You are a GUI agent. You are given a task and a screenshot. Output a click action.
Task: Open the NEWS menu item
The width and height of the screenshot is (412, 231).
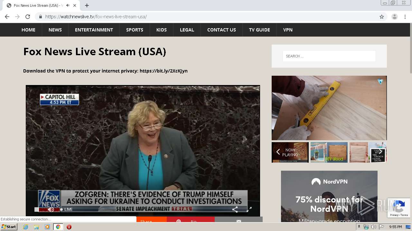(x=55, y=30)
